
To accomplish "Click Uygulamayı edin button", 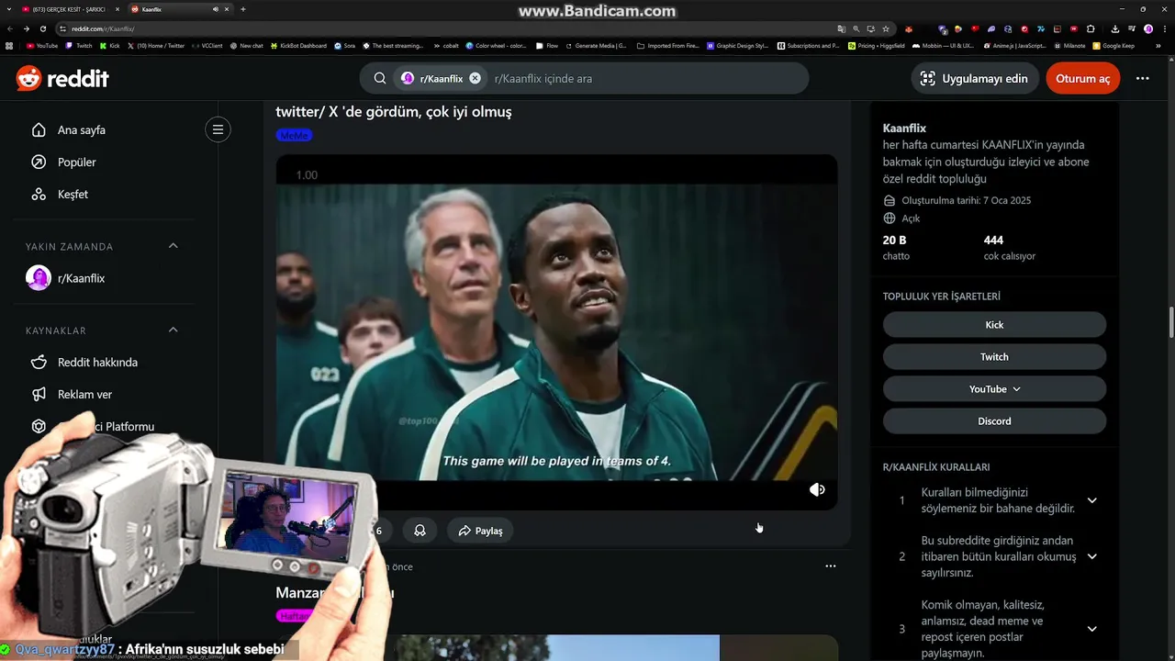I will [974, 78].
